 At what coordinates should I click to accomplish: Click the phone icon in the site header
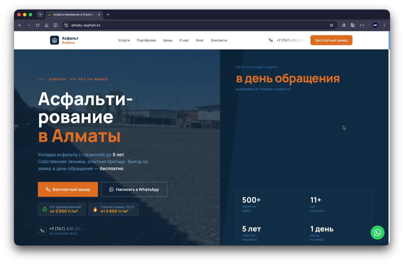pos(271,40)
